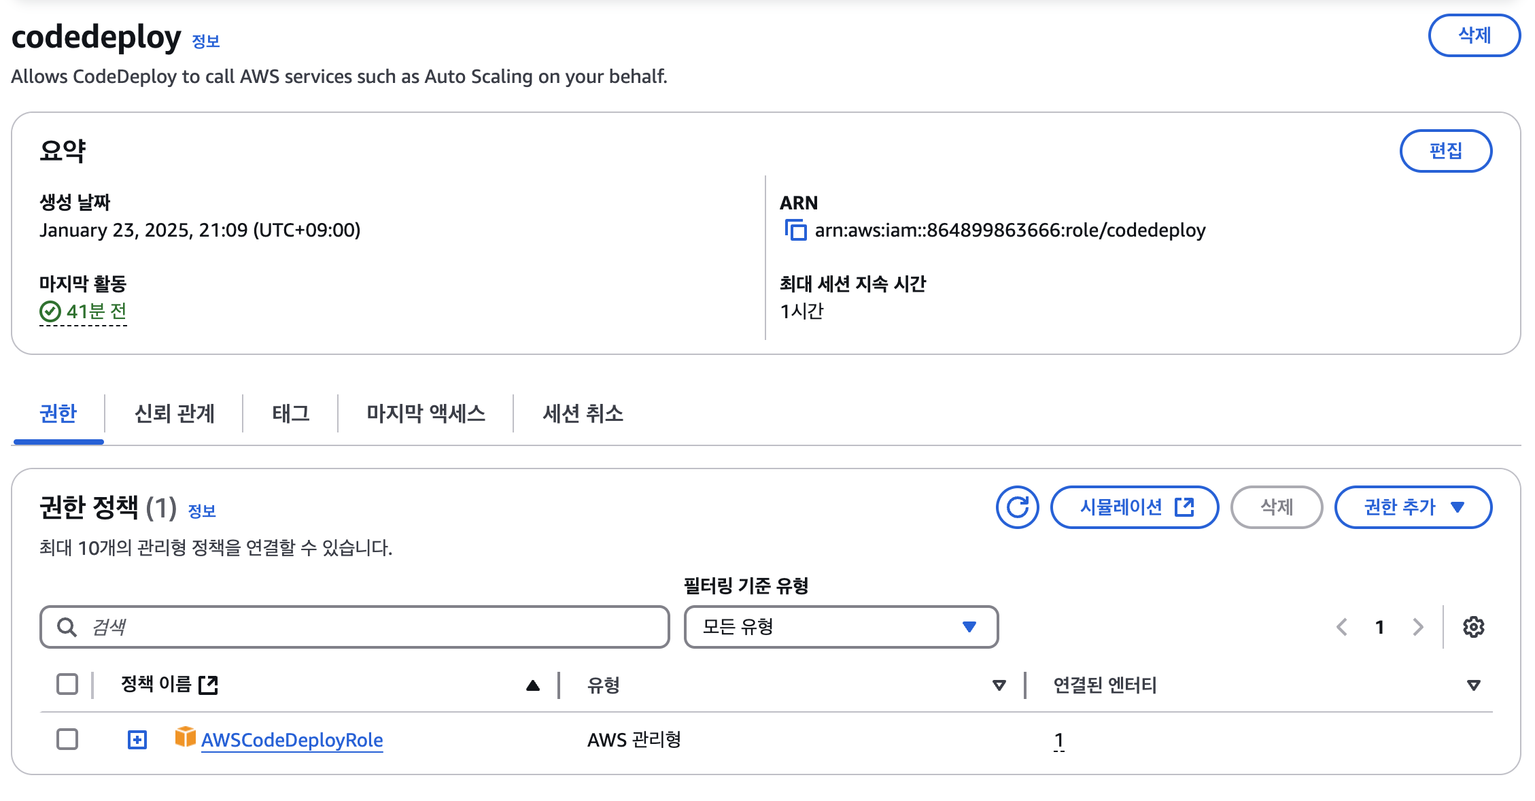Open table preferences gear icon
Viewport: 1535px width, 801px height.
(x=1473, y=627)
